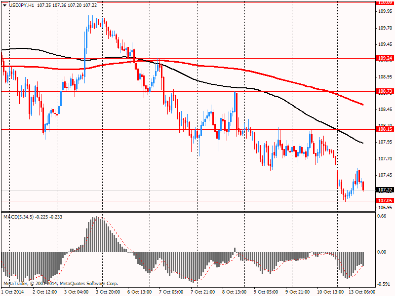Select the 9 Oct 05:00 time label
This screenshot has height=296, width=395.
click(266, 292)
